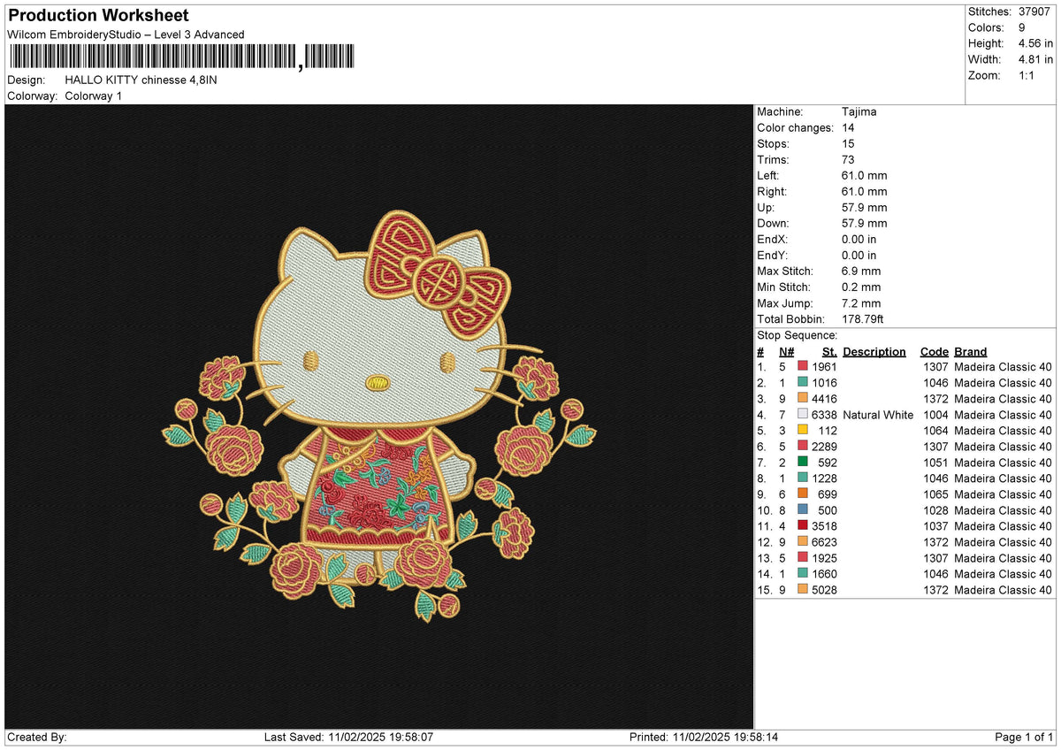Click the dark red swatch in stop 11

[803, 526]
